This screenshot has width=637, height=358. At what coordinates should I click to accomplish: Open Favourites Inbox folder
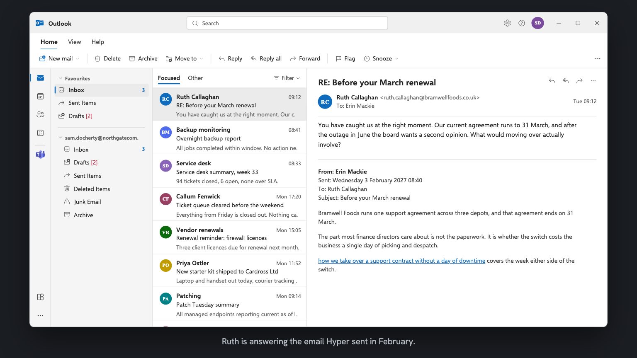point(102,90)
